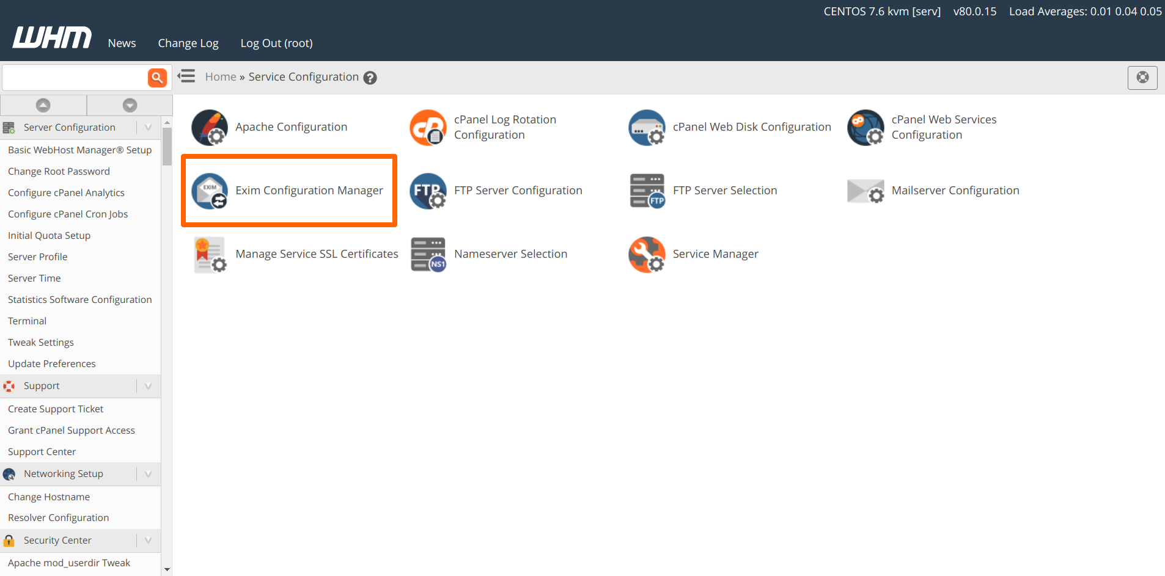Open FTP Server Selection text link

tap(725, 191)
